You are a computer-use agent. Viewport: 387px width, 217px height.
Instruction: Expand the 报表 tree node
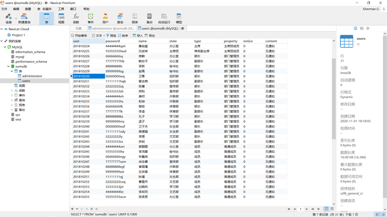[12, 105]
